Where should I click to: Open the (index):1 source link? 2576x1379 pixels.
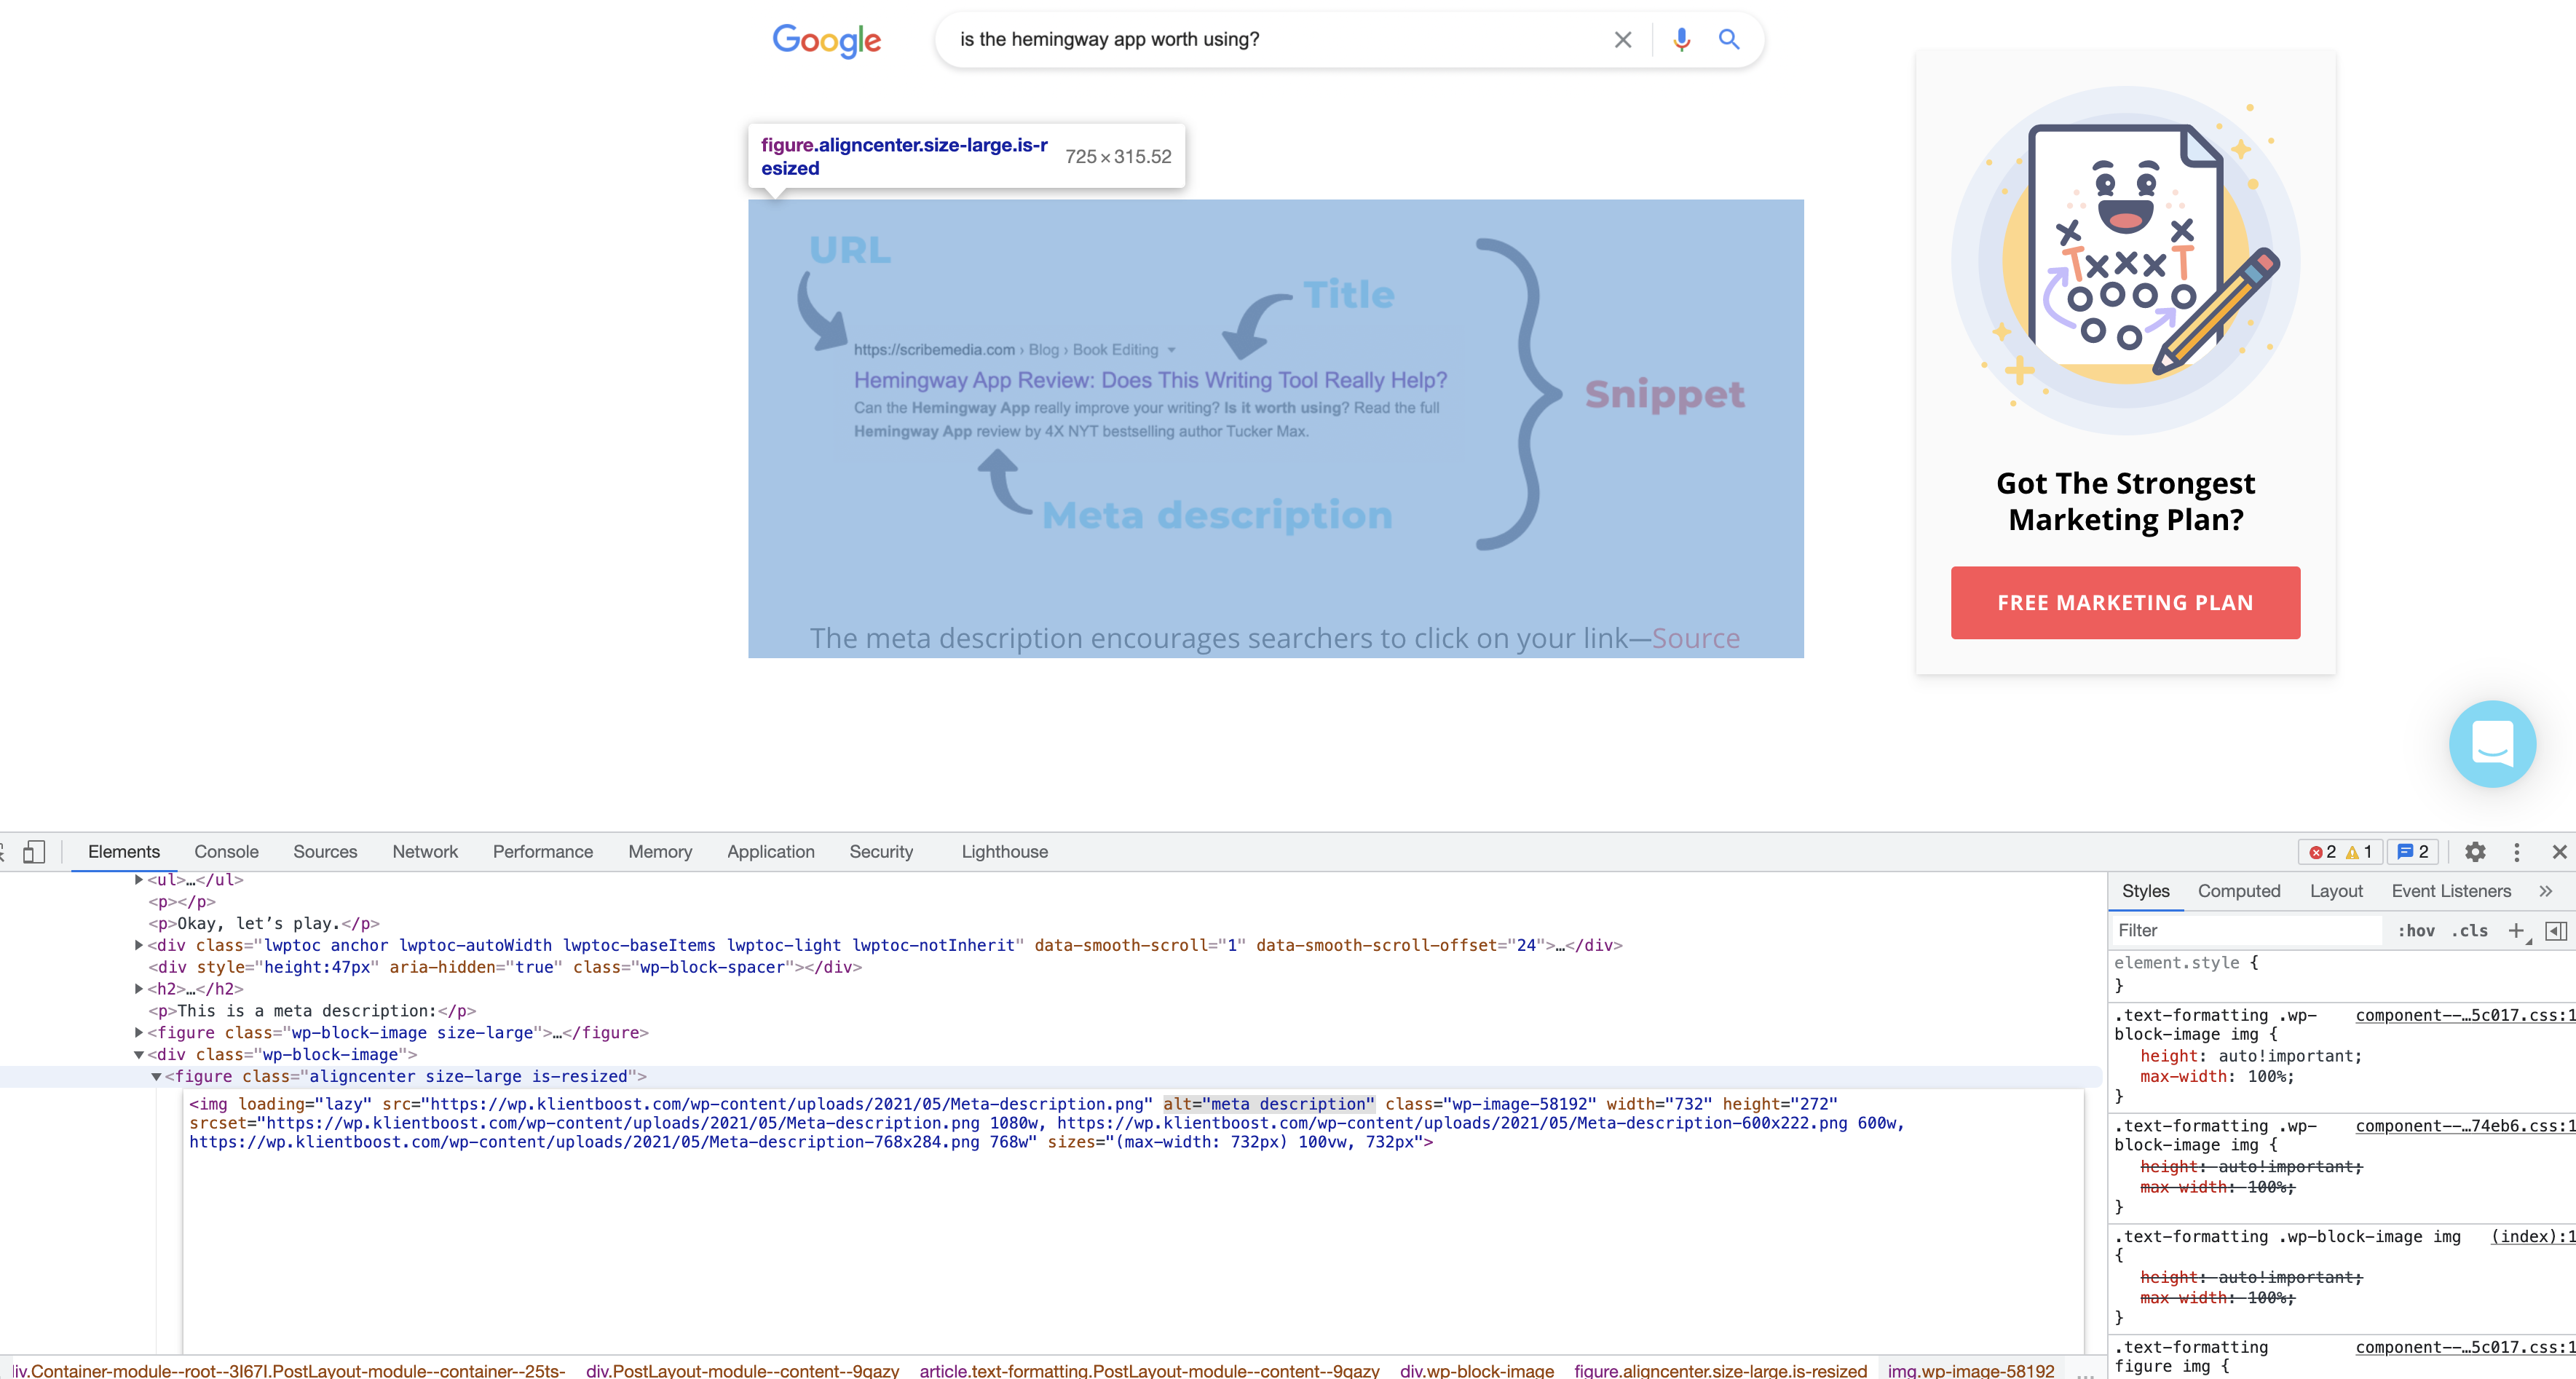tap(2533, 1237)
